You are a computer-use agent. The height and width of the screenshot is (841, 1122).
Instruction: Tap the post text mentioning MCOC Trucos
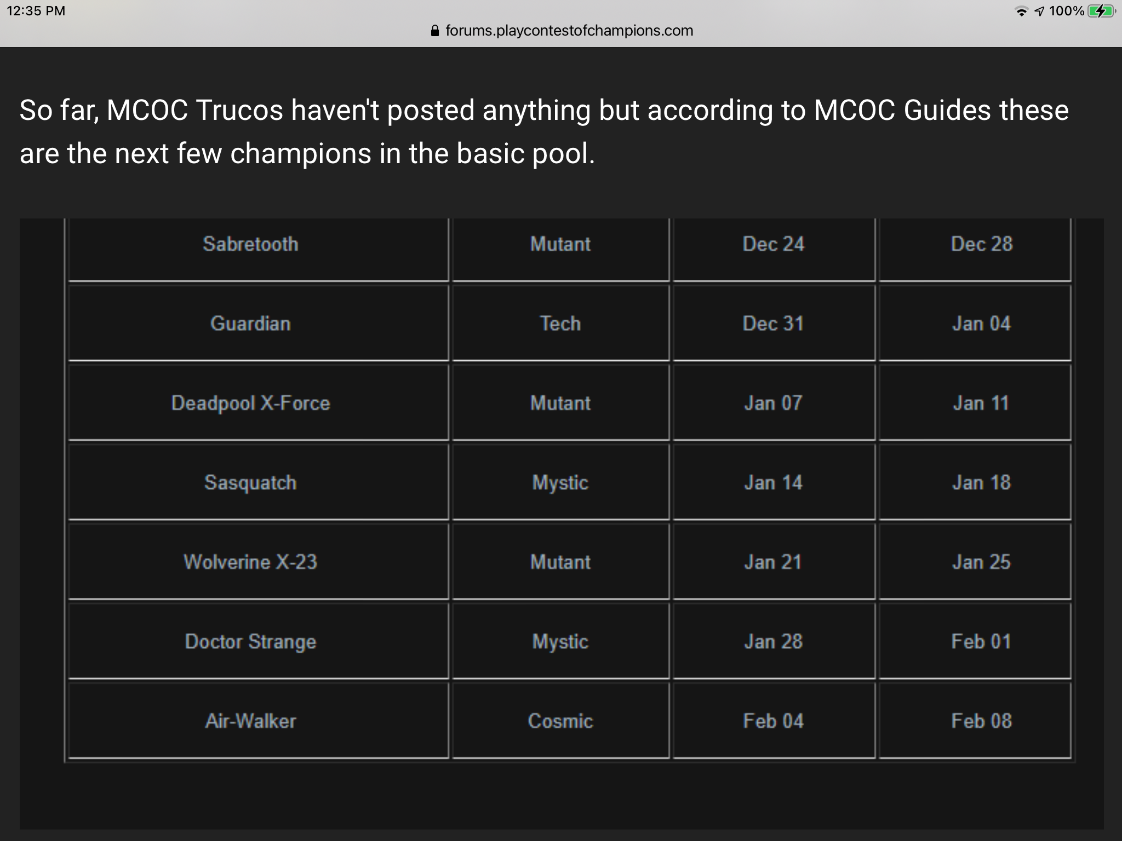coord(544,131)
